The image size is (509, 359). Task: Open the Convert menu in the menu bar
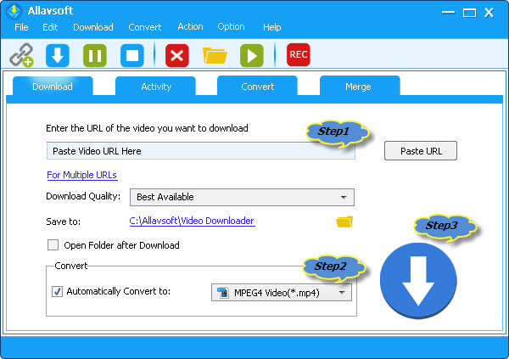click(x=145, y=27)
